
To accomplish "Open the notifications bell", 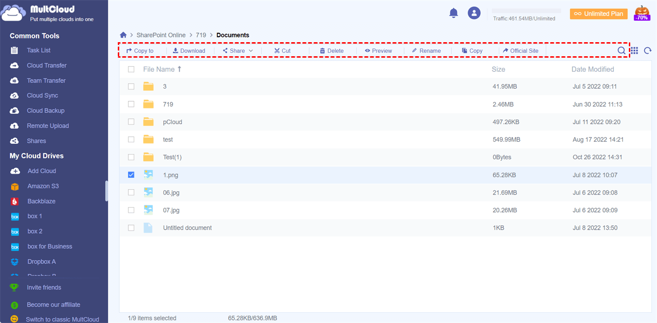I will 453,13.
